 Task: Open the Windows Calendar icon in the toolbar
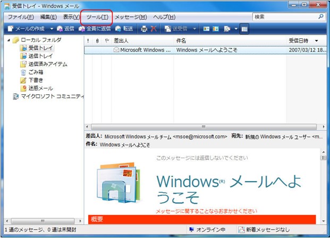216,29
